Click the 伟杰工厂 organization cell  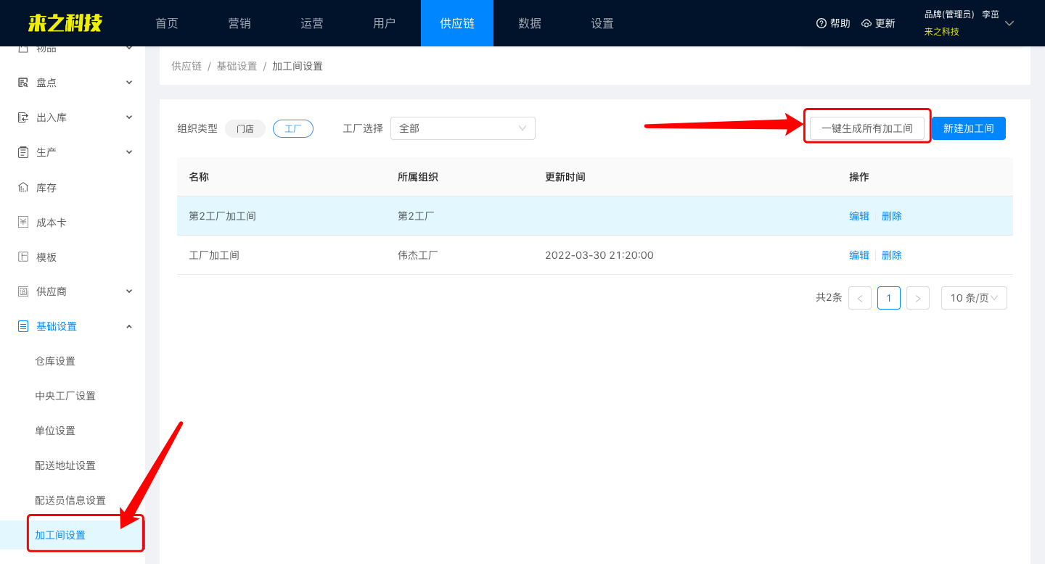(418, 255)
